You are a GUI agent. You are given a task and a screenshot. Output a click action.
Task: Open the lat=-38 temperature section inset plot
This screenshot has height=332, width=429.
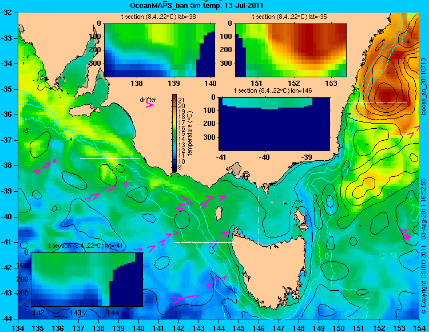(160, 50)
